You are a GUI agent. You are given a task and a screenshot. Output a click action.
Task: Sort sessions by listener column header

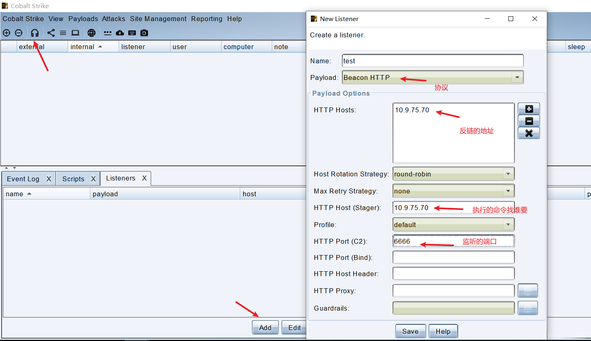pyautogui.click(x=145, y=47)
